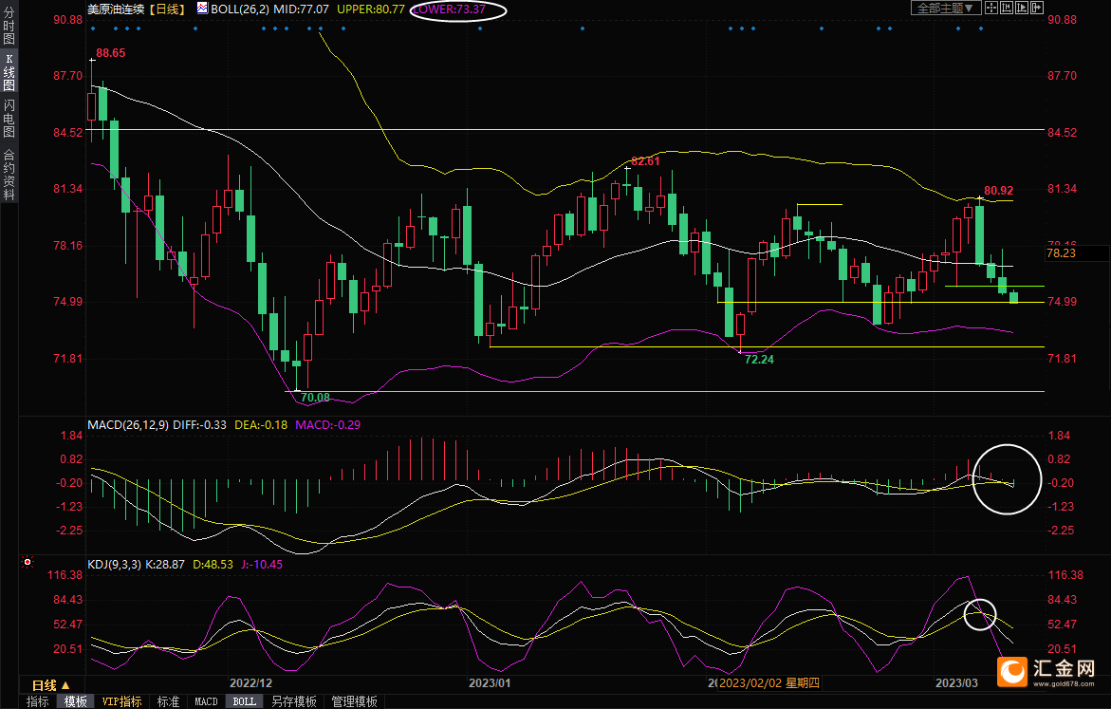
Task: Open the VIP指标 tab
Action: click(x=121, y=701)
